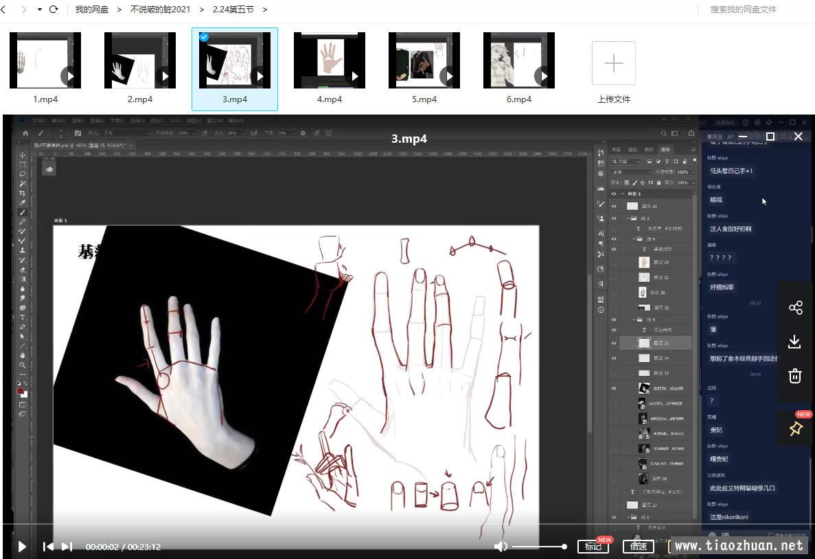This screenshot has width=815, height=559.
Task: Open the 5.mp4 video thumbnail
Action: point(424,61)
